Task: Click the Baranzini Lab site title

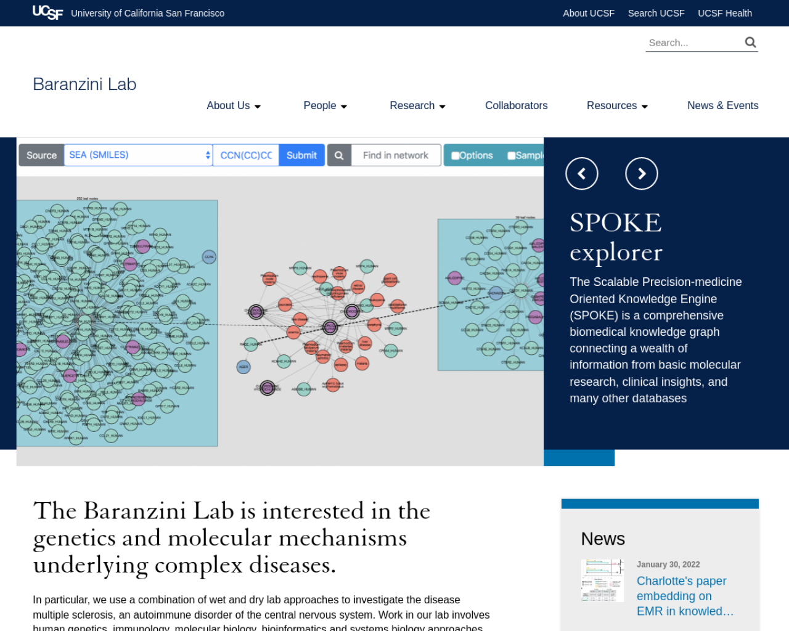Action: [x=84, y=84]
